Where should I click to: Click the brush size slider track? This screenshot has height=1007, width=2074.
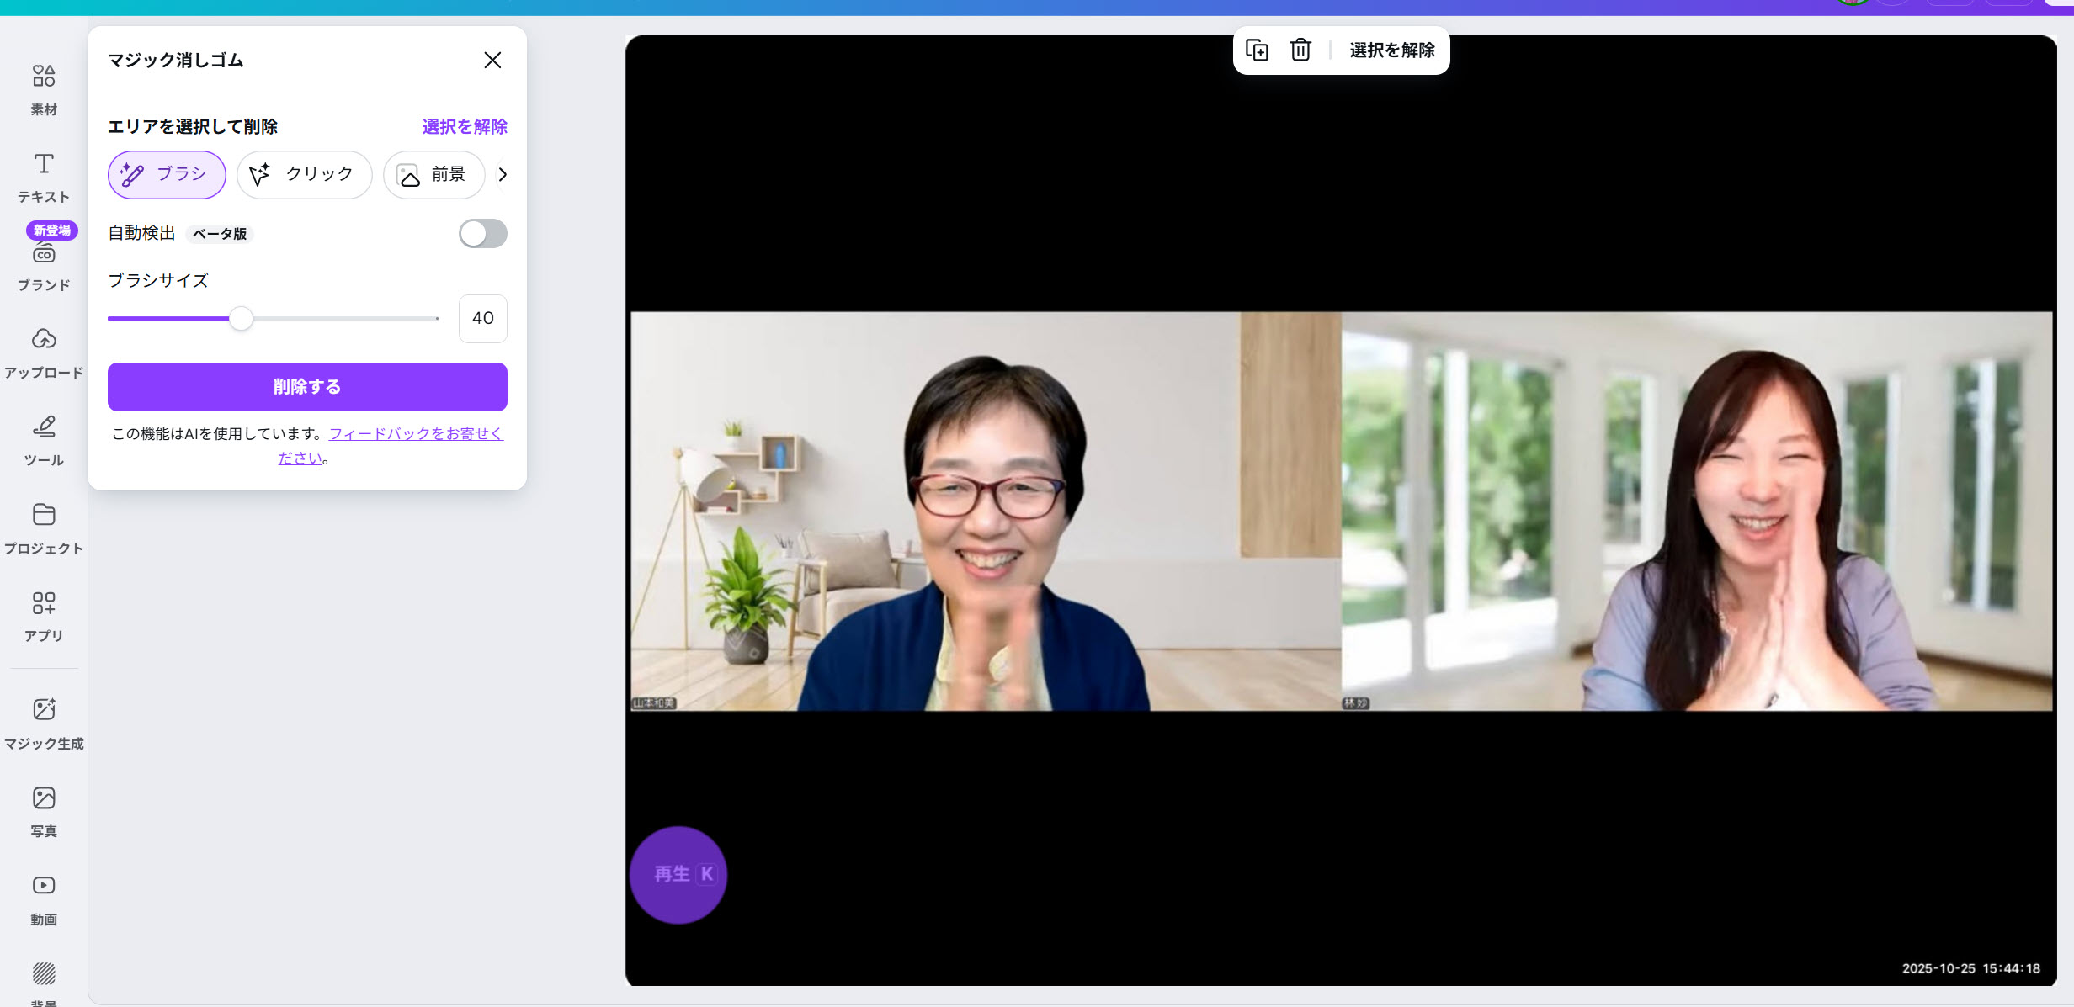point(337,319)
